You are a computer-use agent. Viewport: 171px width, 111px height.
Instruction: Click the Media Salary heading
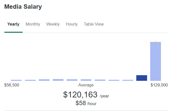pos(23,7)
